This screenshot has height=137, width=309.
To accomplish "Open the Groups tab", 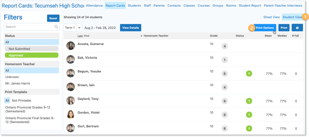I will (x=218, y=5).
